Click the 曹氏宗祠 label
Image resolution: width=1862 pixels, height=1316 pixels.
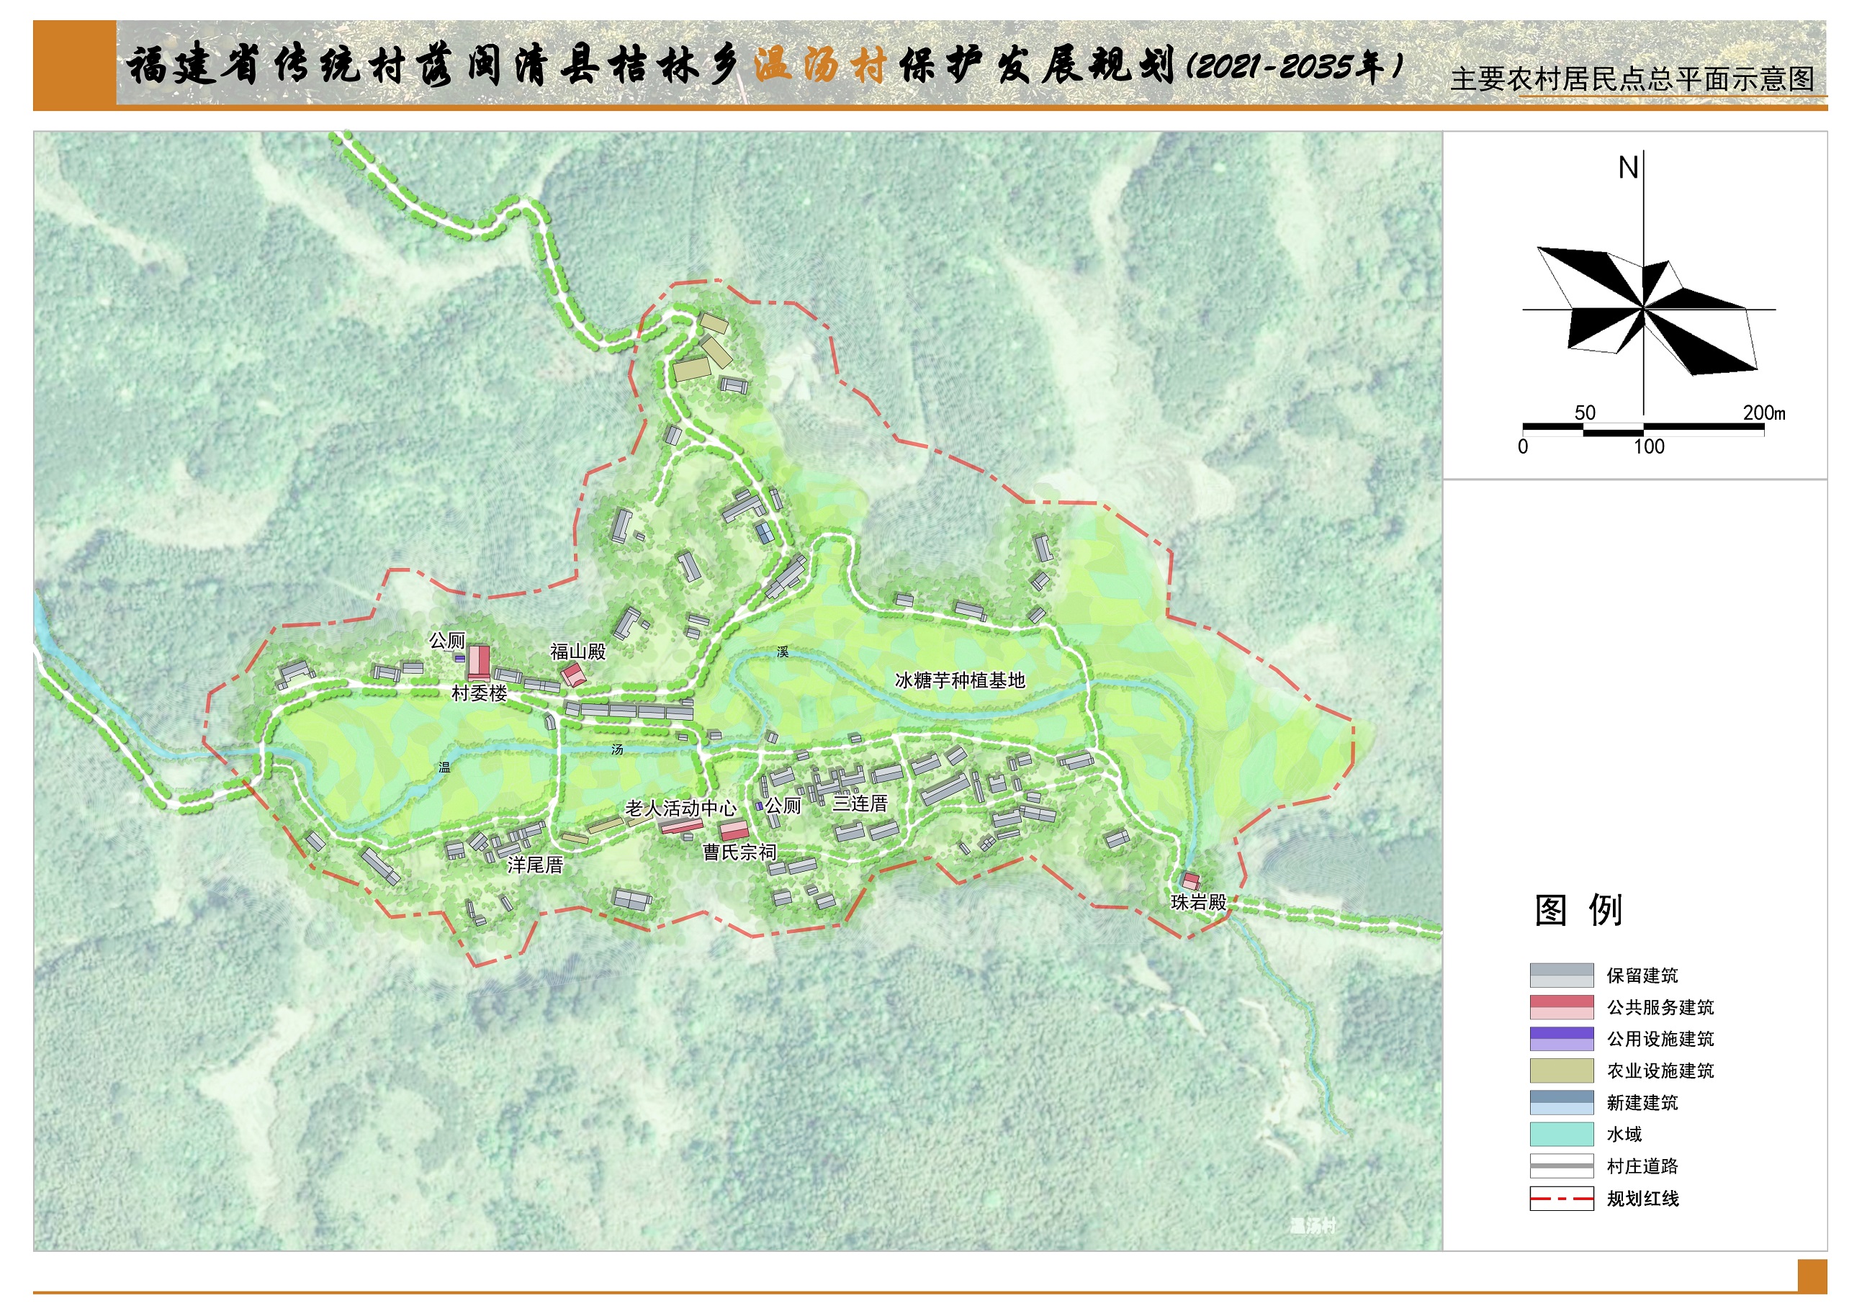tap(739, 852)
